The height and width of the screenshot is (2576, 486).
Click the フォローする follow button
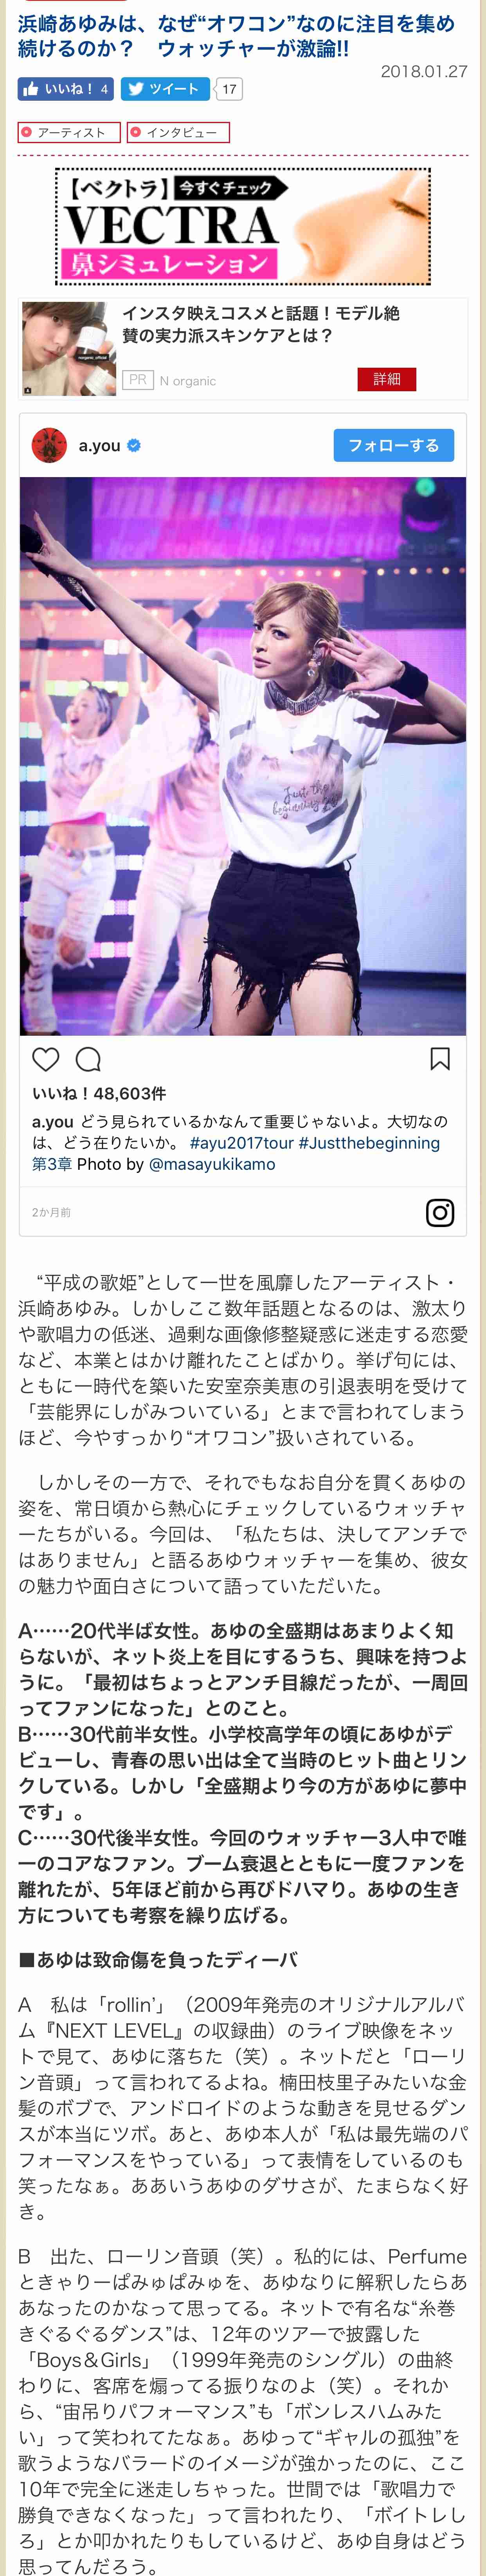coord(393,445)
